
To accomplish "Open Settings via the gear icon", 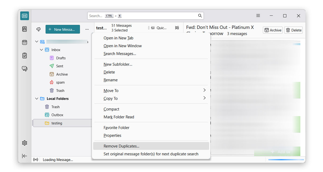I will pos(24,143).
